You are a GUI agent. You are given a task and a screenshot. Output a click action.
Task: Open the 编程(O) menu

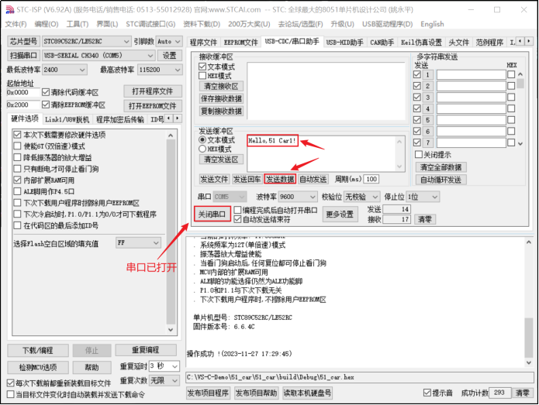pos(47,24)
